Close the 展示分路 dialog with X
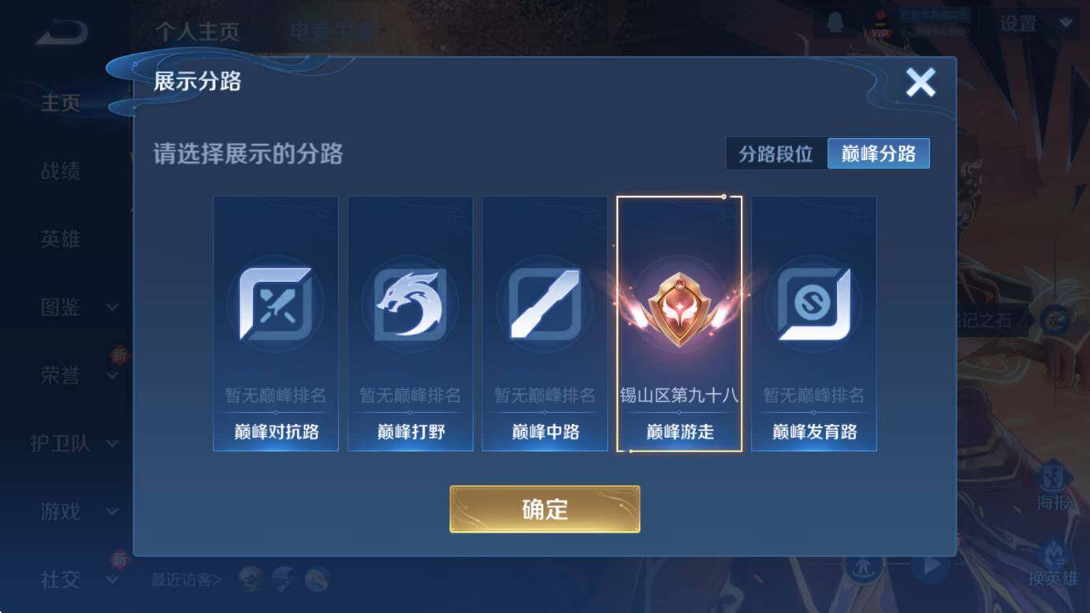1090x613 pixels. coord(920,82)
